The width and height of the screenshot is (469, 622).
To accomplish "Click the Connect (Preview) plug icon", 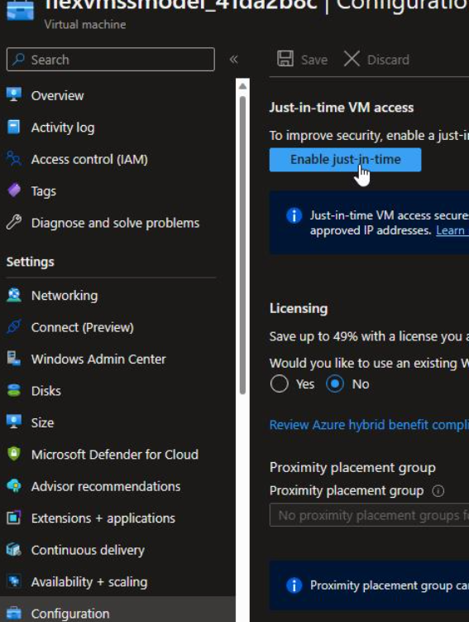I will point(14,327).
